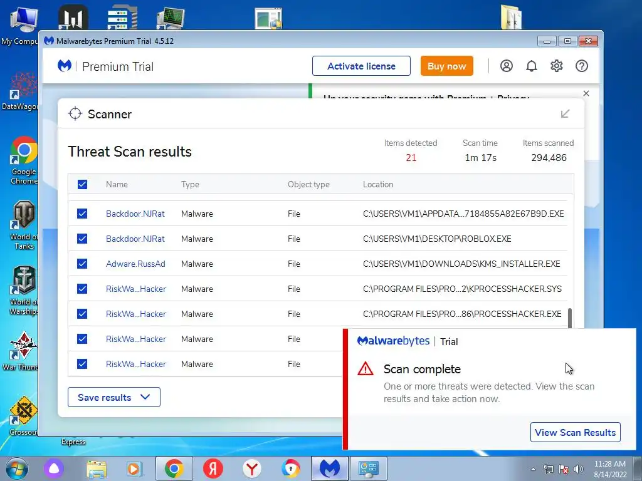Viewport: 642px width, 481px height.
Task: Open Control Panel taskbar icon
Action: (x=368, y=468)
